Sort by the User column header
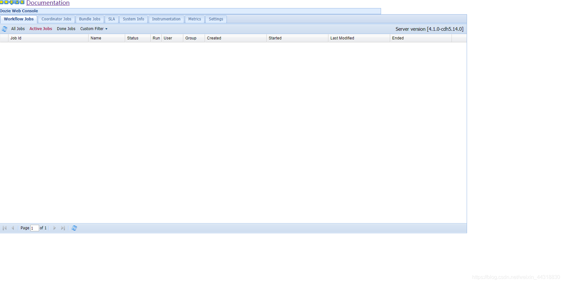 point(172,38)
